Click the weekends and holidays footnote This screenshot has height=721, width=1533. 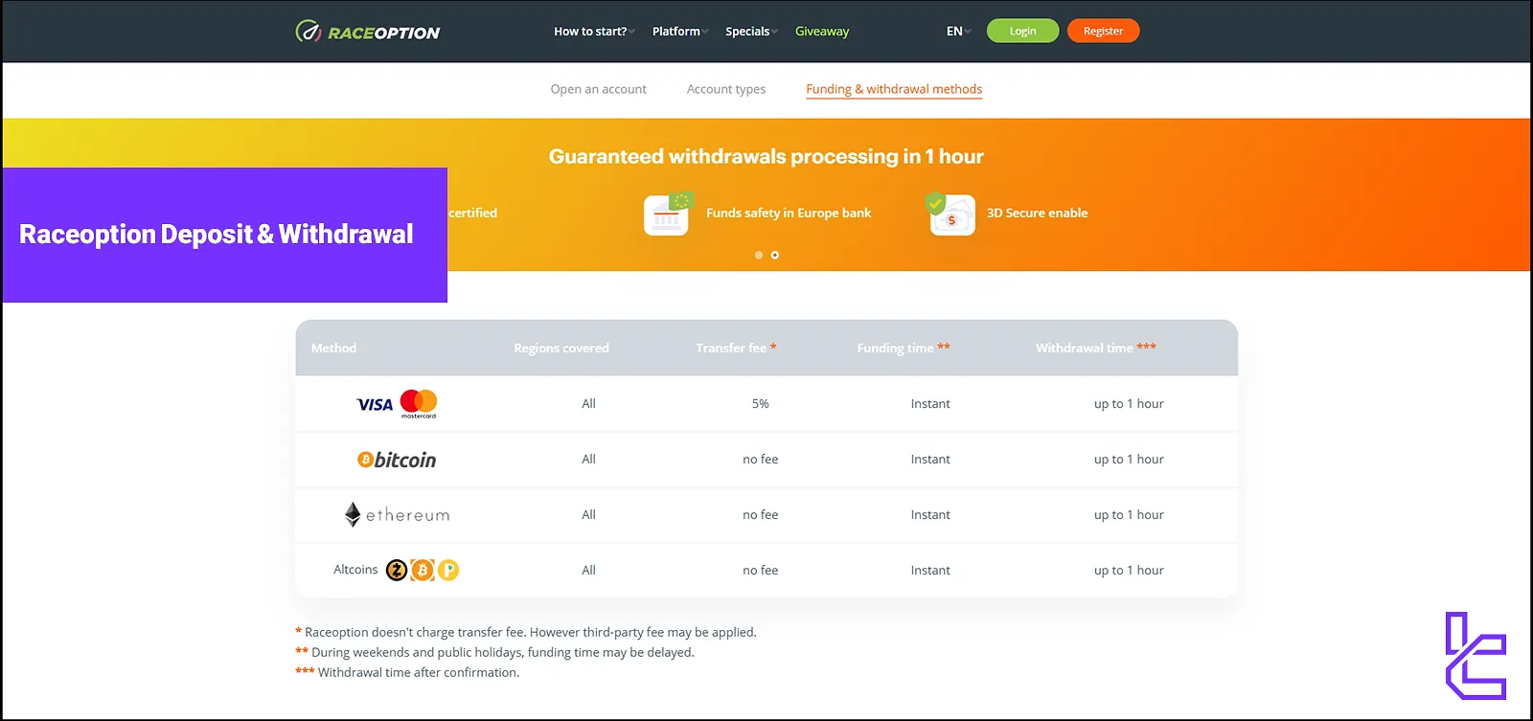tap(494, 653)
